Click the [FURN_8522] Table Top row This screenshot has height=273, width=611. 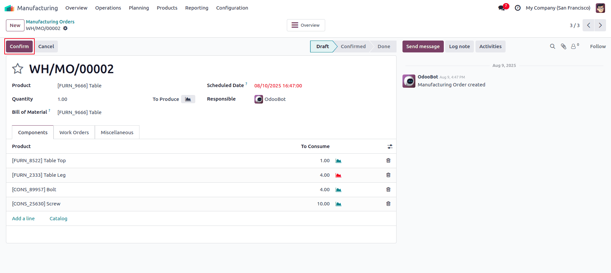(x=201, y=161)
